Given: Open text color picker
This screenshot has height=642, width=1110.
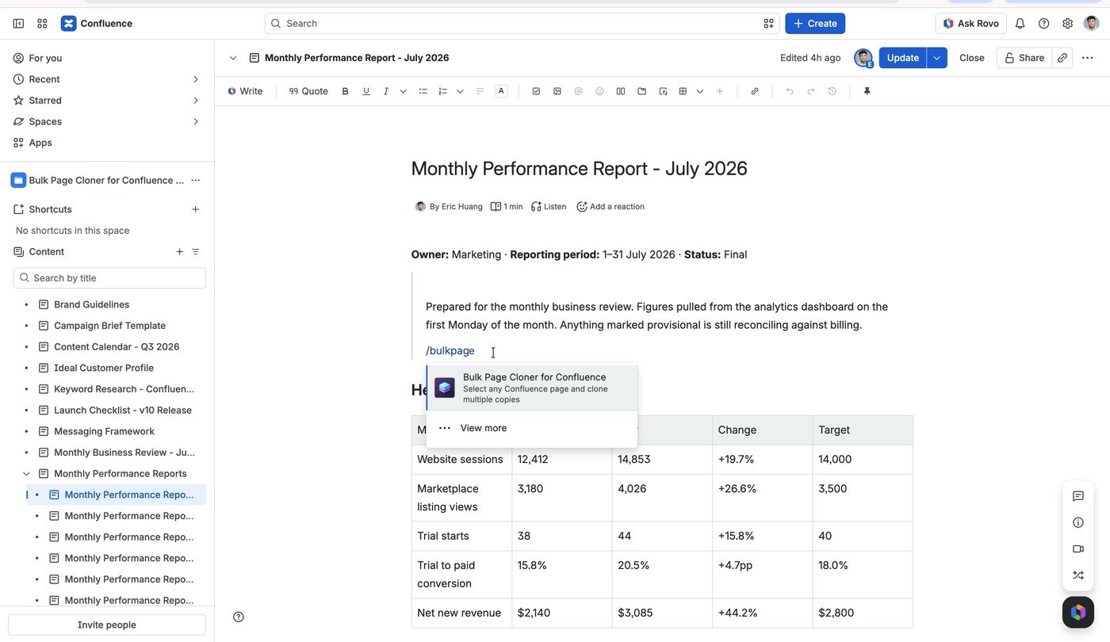Looking at the screenshot, I should coord(501,91).
